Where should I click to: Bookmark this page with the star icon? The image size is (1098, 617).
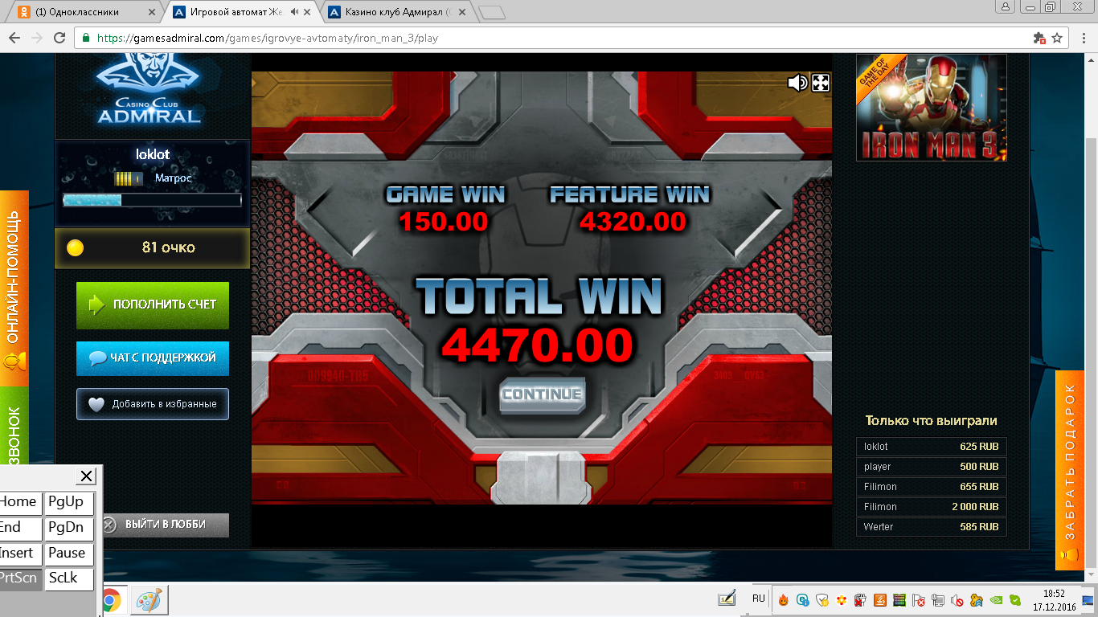[x=1058, y=38]
